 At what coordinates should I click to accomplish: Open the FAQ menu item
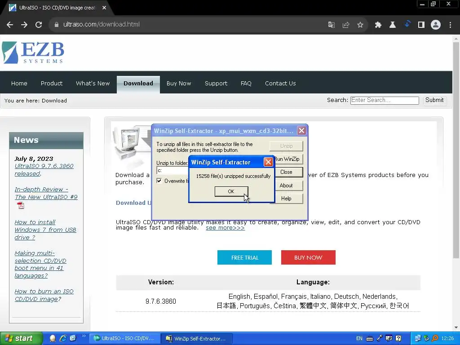point(246,83)
